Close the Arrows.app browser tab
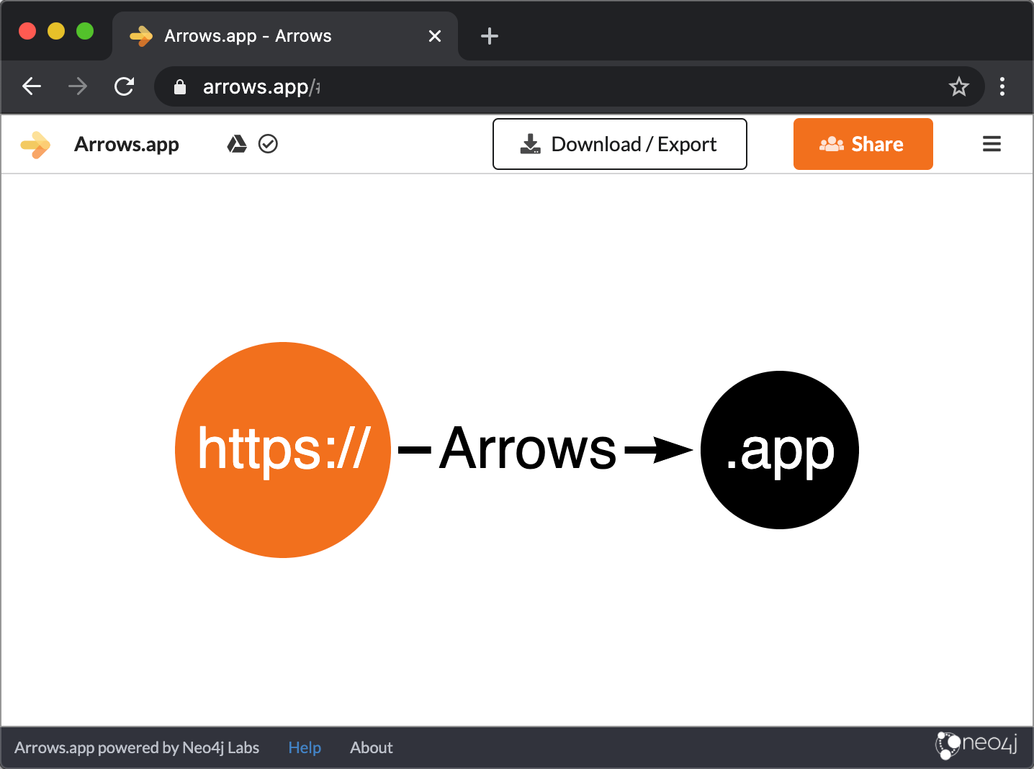Screen dimensions: 1034x769 (435, 36)
